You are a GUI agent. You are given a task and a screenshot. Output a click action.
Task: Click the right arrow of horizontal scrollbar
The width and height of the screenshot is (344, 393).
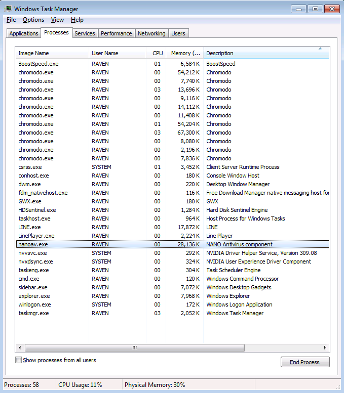(x=324, y=348)
